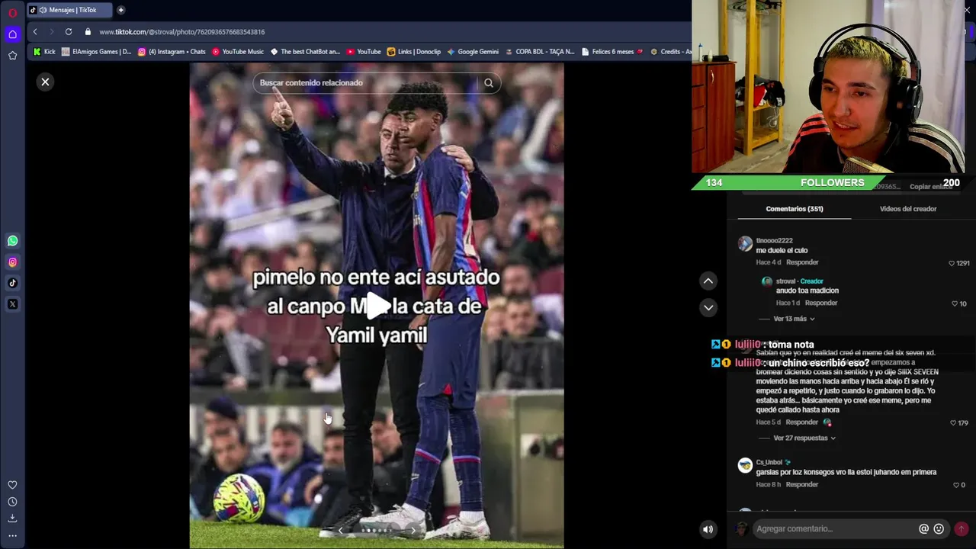
Task: Open the Opera menu logo
Action: click(12, 13)
